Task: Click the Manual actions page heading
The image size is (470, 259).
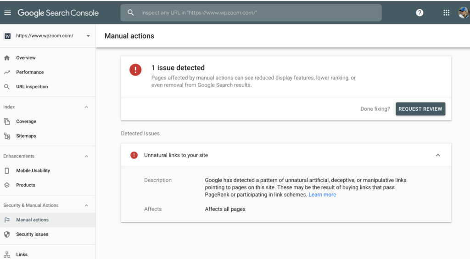Action: point(129,36)
